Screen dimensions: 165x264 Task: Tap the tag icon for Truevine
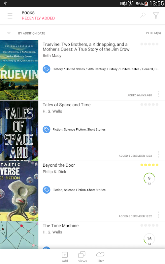point(47,69)
